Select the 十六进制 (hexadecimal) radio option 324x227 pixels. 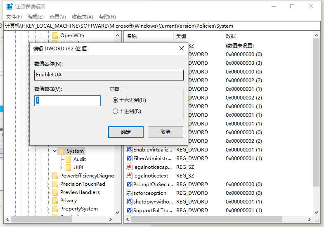(115, 100)
